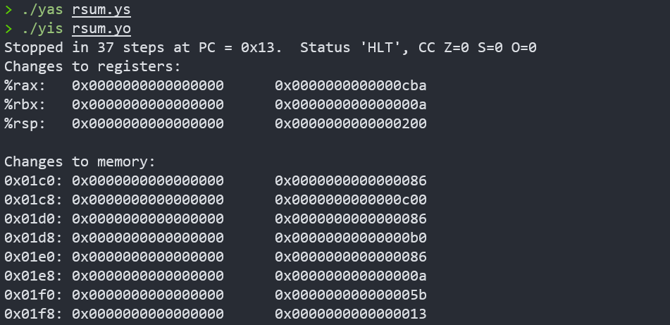670x325 pixels.
Task: Click the underlined rsum.yo filename
Action: pyautogui.click(x=101, y=29)
